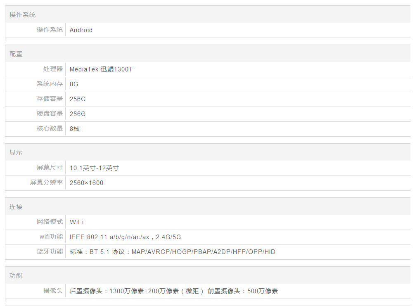This screenshot has width=417, height=306.
Task: Click the WiFi value beside 网络模式
Action: 76,222
